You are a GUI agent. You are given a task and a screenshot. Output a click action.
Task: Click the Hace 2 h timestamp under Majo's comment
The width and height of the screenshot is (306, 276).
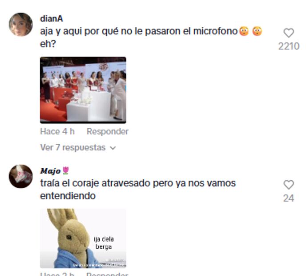click(57, 274)
